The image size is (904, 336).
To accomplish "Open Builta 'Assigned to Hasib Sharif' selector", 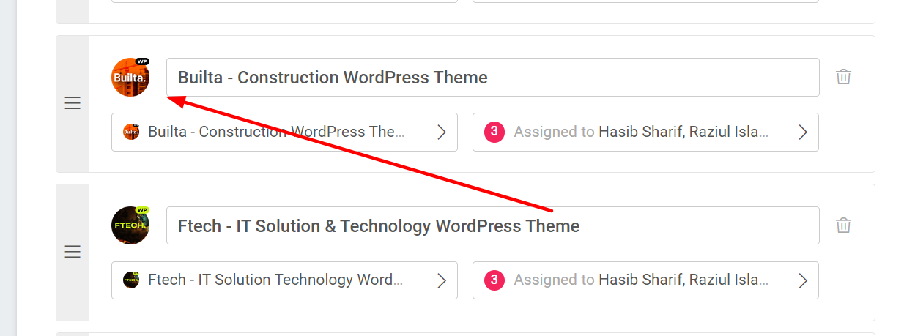I will (645, 132).
